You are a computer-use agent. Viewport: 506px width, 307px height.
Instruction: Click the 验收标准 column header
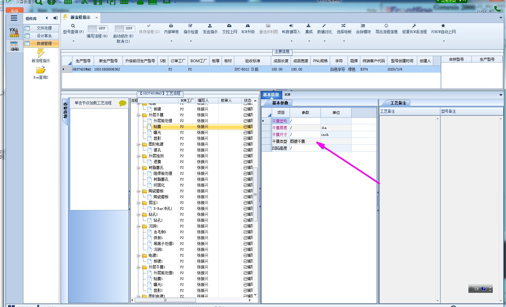(x=252, y=61)
